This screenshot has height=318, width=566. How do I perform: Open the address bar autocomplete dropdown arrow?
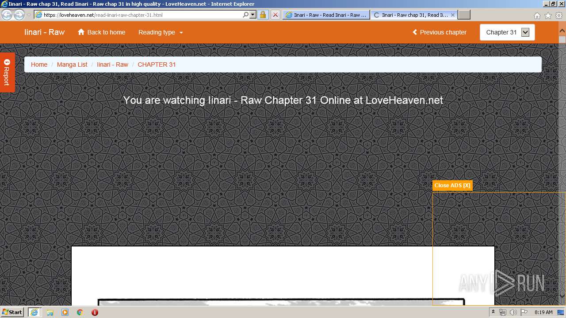pyautogui.click(x=253, y=15)
